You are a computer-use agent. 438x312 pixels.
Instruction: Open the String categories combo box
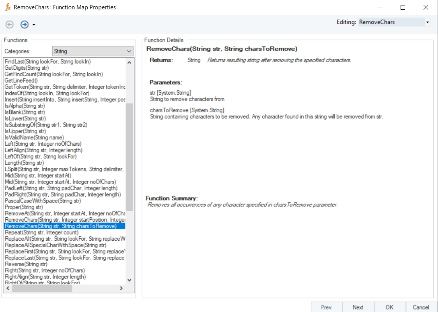click(93, 51)
